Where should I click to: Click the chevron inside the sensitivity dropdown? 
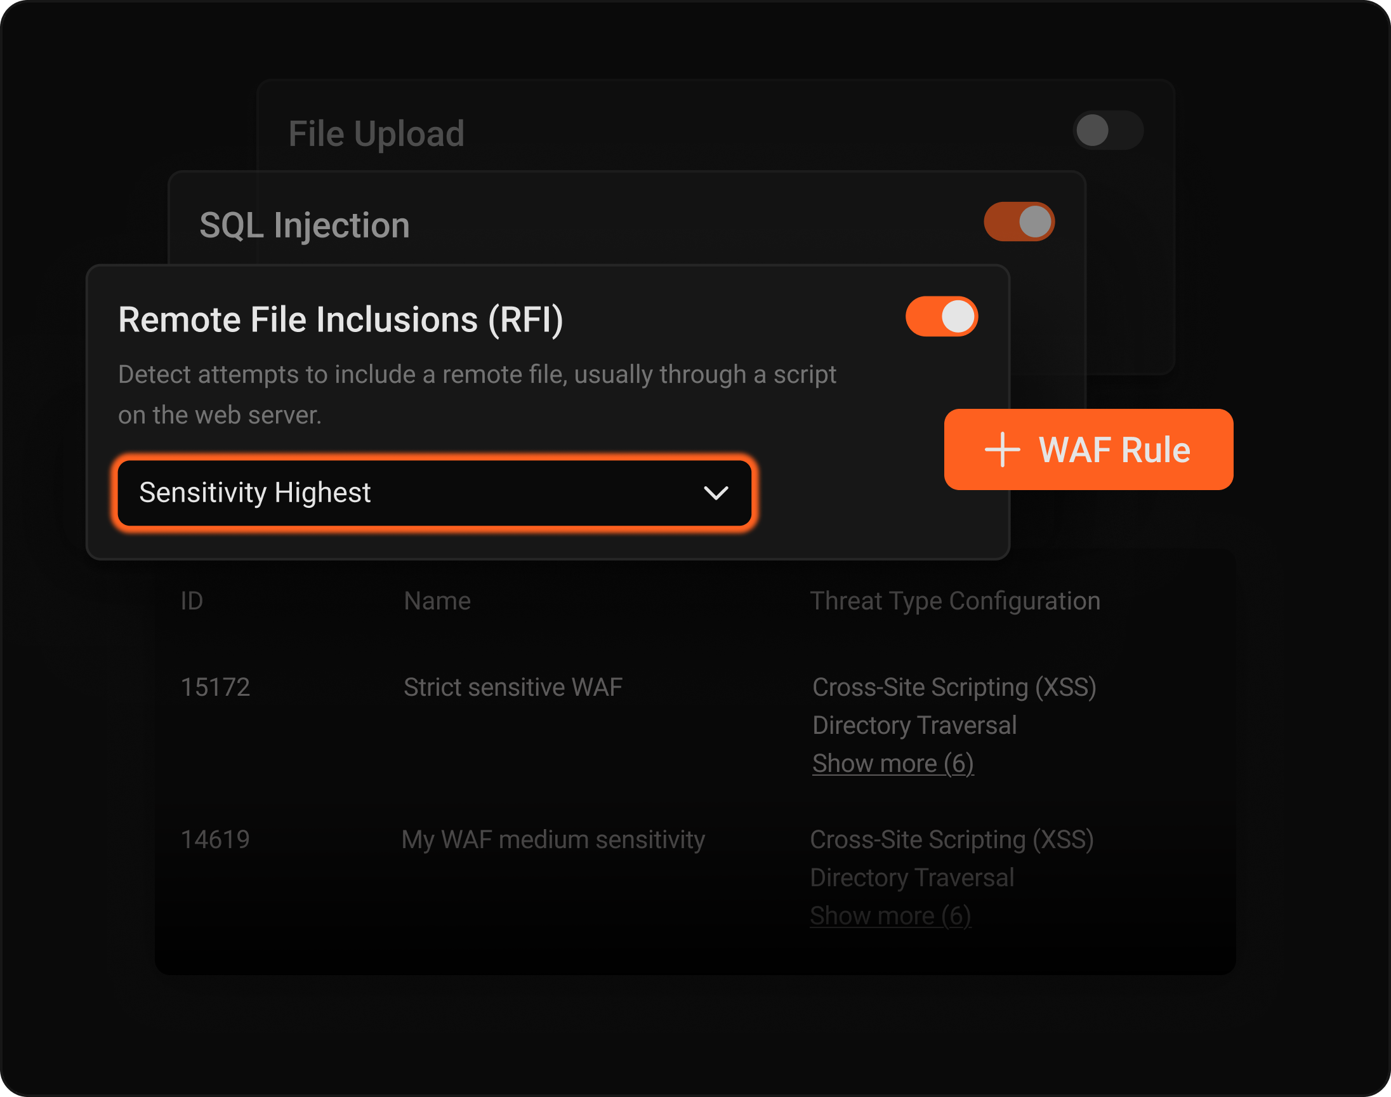pyautogui.click(x=716, y=493)
